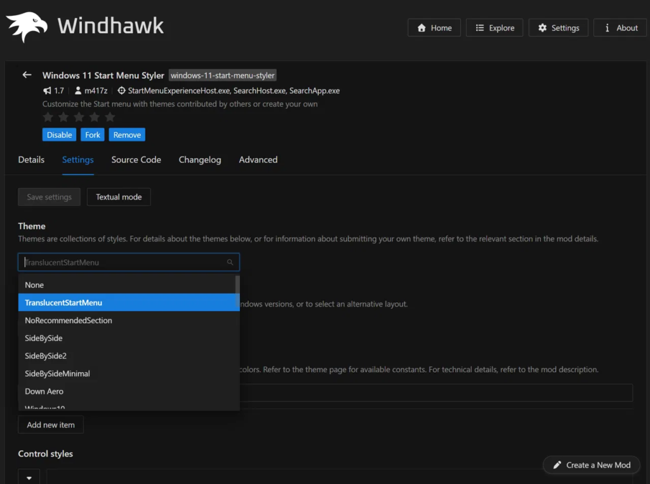This screenshot has height=484, width=650.
Task: Open the About page
Action: (620, 28)
